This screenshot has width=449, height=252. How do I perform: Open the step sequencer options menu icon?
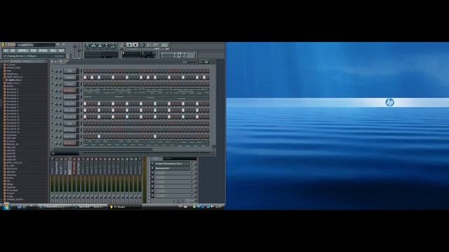tap(52, 61)
